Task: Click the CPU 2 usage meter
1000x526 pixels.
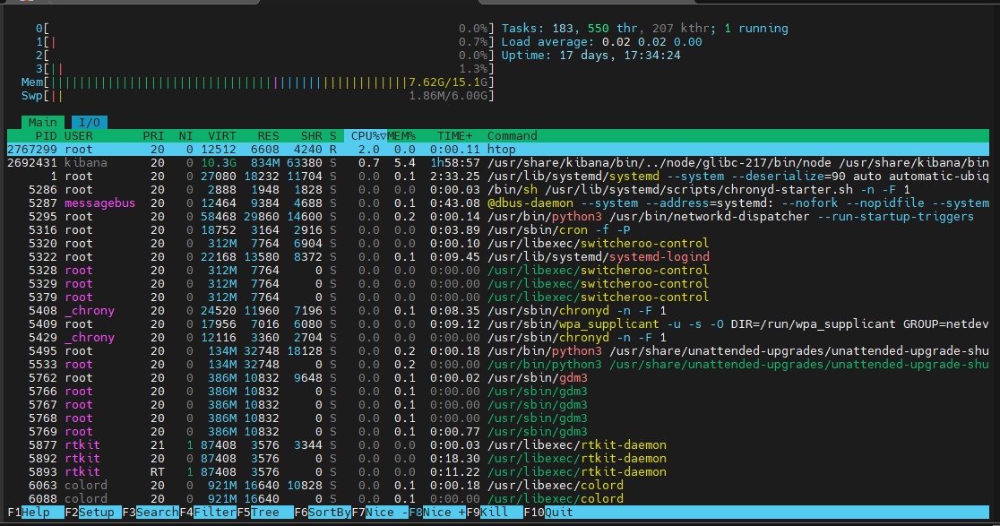Action: tap(264, 56)
